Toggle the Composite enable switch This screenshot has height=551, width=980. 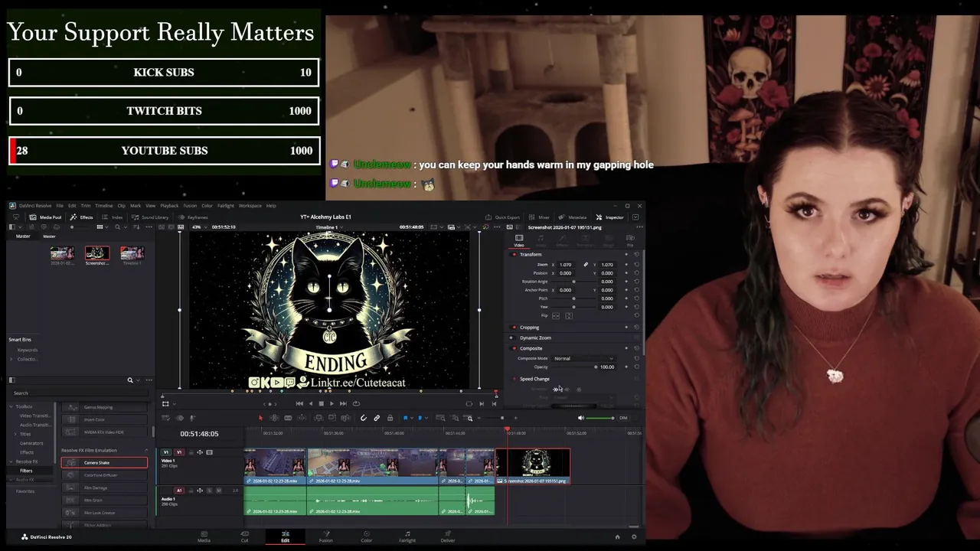point(514,348)
